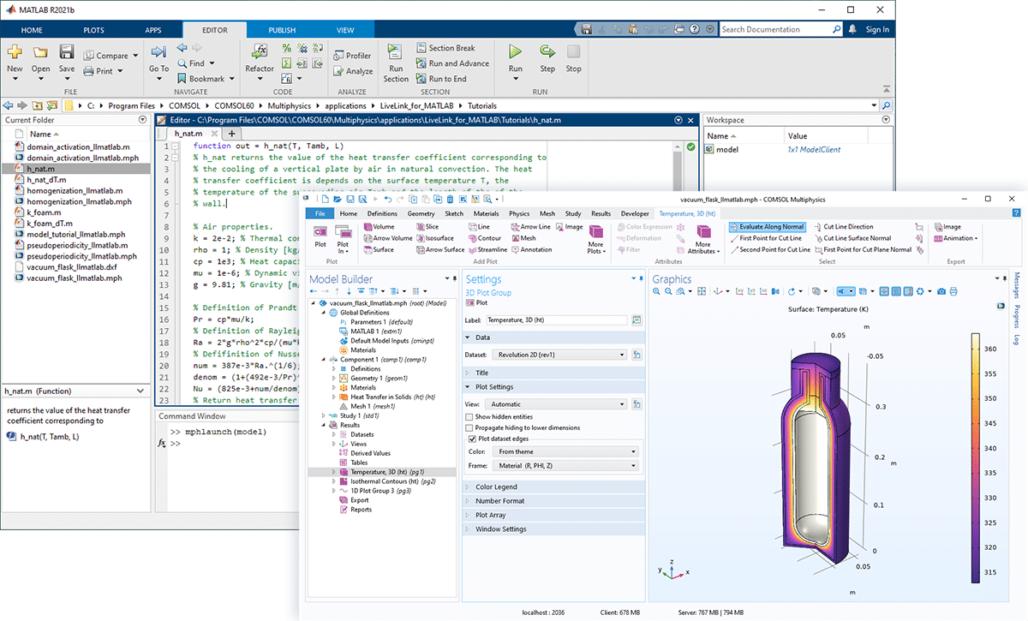Open the Color From theme dropdown
This screenshot has height=621, width=1028.
[x=566, y=451]
